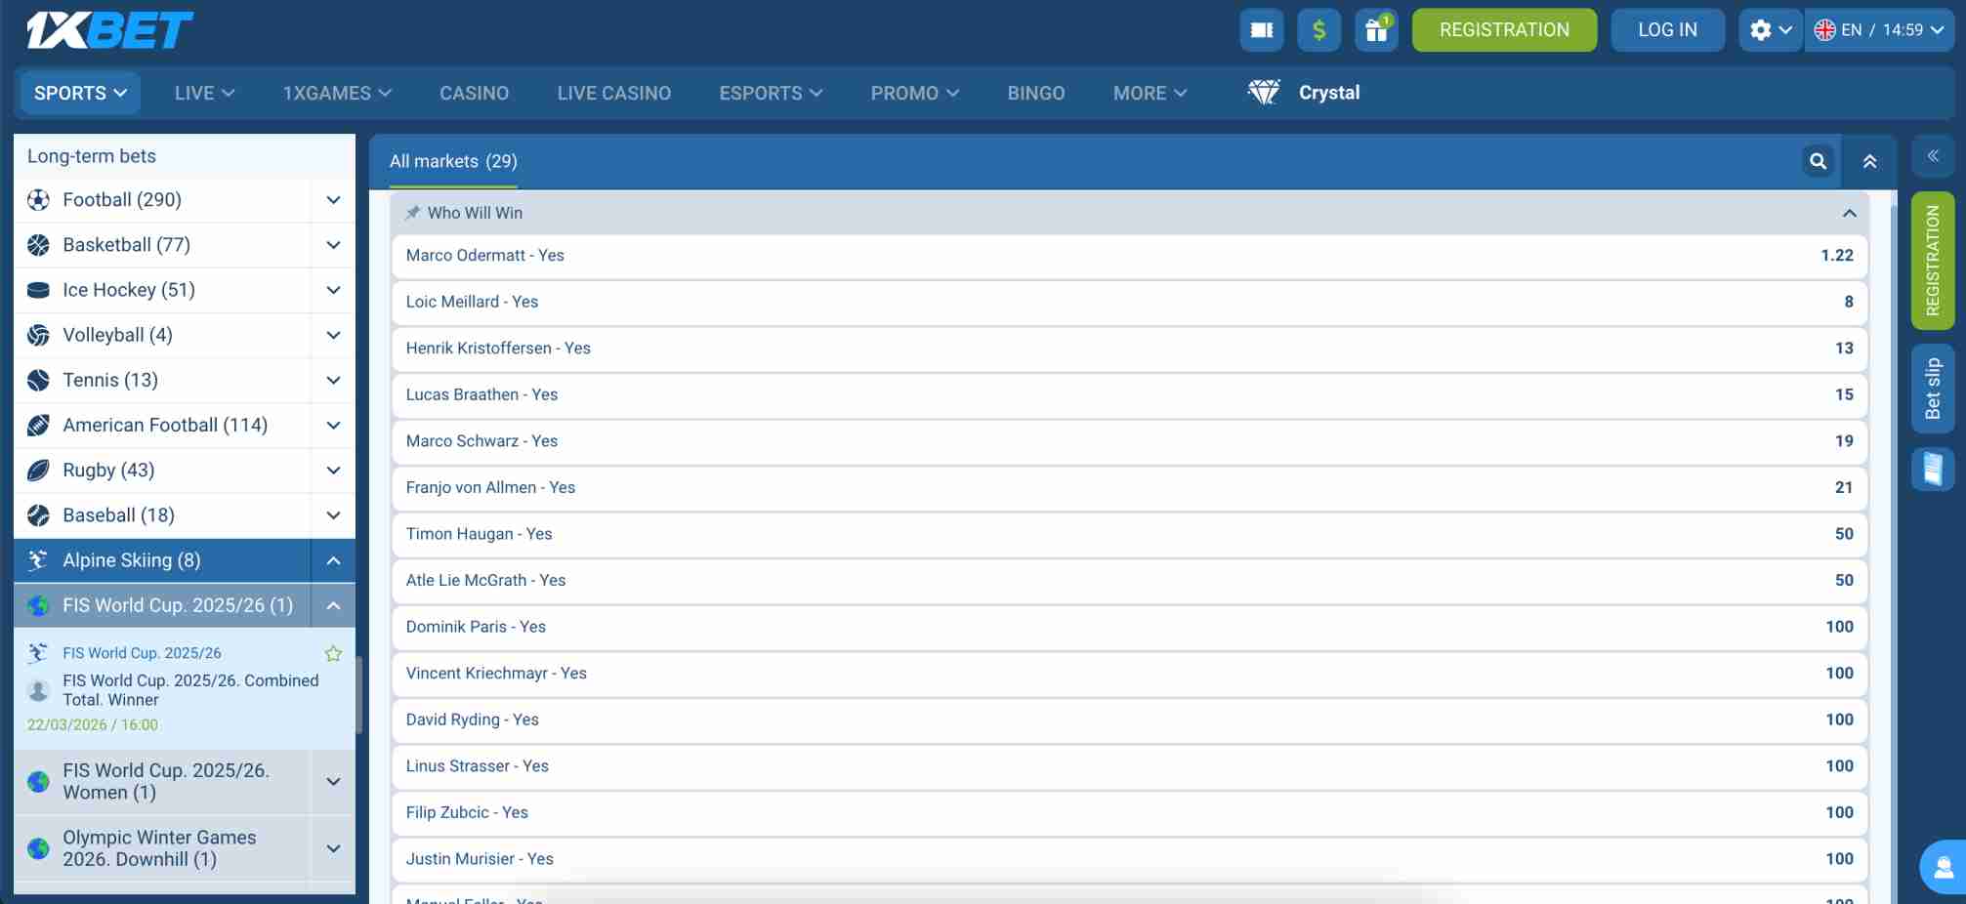1966x904 pixels.
Task: Open the 1XGAMES menu
Action: [337, 93]
